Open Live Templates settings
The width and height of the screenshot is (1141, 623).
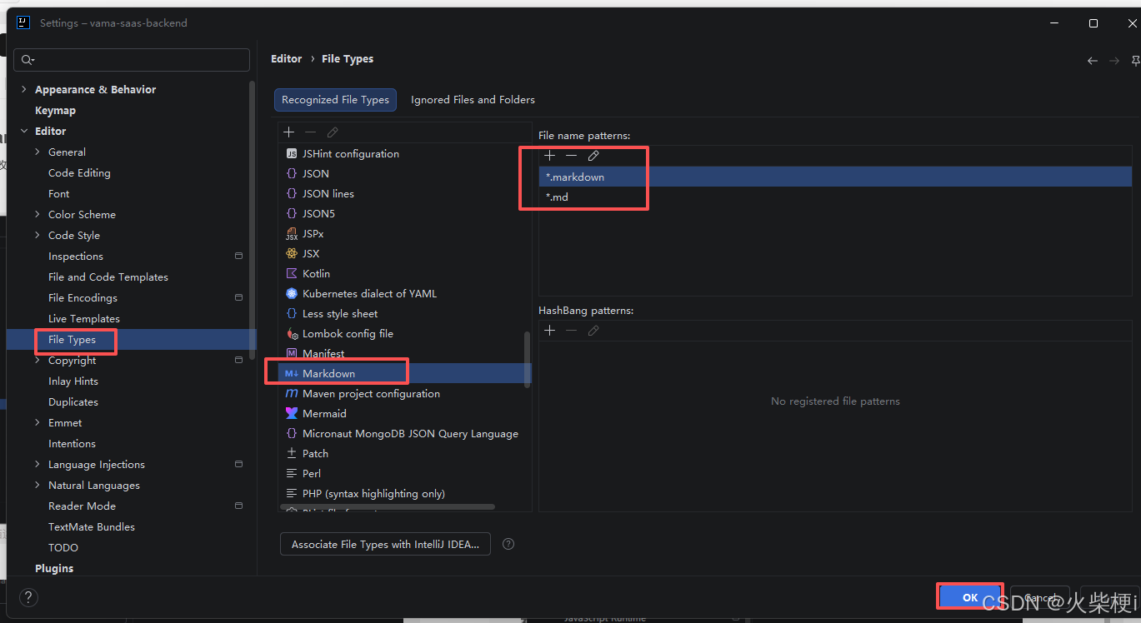coord(84,319)
